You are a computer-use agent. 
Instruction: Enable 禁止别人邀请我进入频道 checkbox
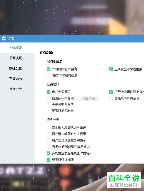coord(49,127)
